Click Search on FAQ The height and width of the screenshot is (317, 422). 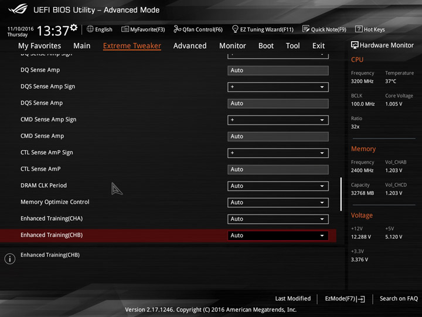[x=399, y=298]
